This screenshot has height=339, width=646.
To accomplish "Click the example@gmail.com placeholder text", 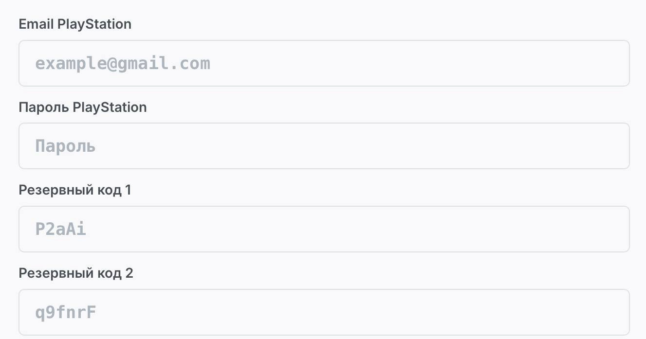I will (x=123, y=64).
